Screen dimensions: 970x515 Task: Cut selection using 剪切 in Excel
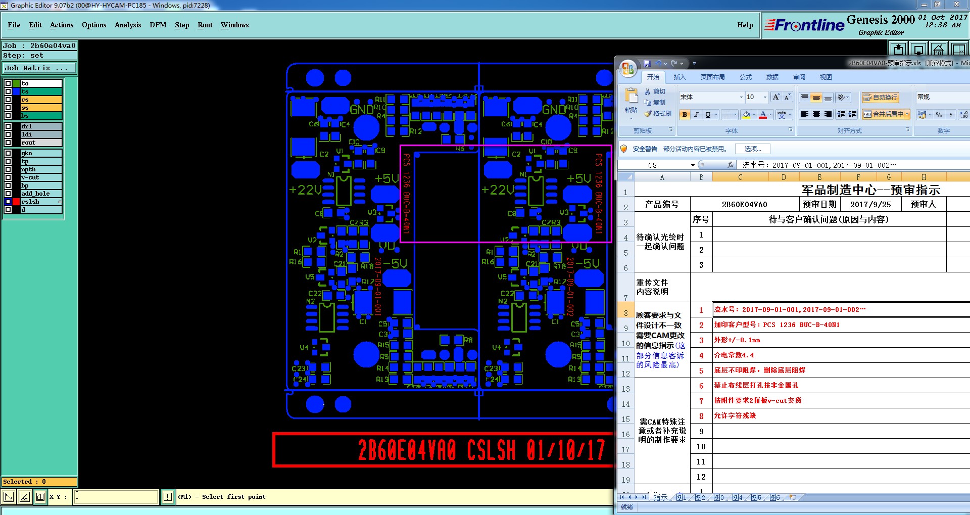pyautogui.click(x=655, y=91)
